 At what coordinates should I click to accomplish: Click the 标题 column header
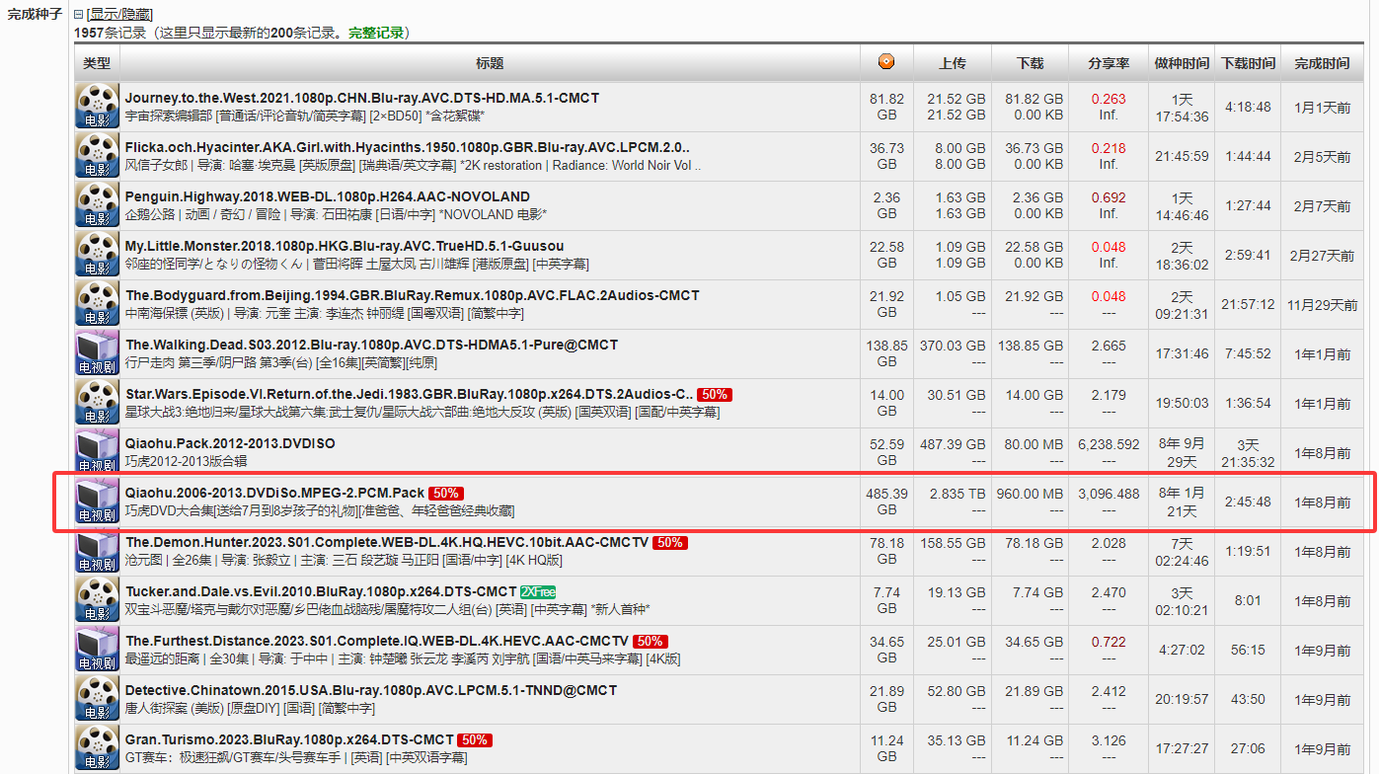[x=489, y=63]
